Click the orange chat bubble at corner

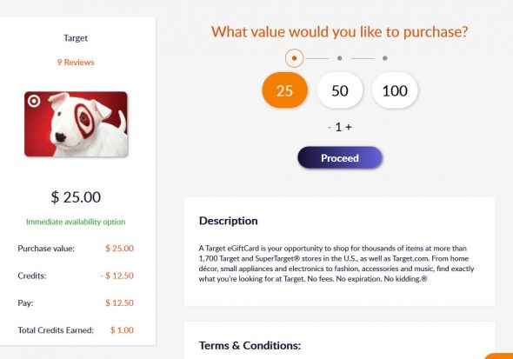(x=499, y=356)
